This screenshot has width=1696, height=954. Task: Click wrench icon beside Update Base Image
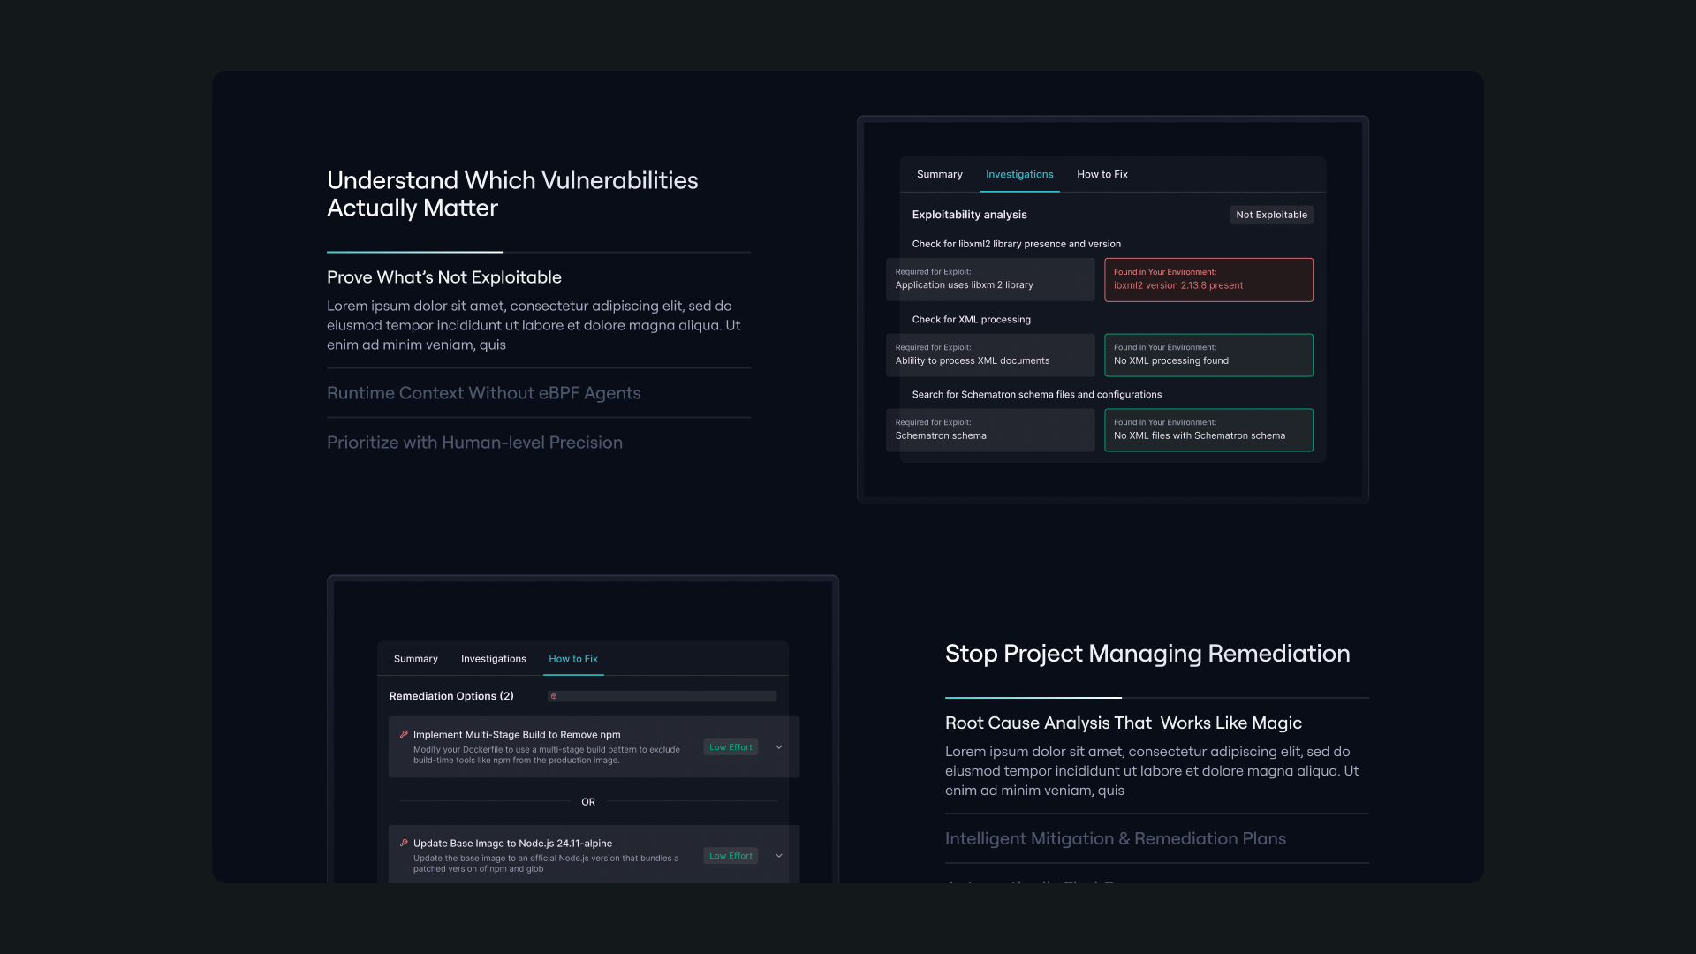click(404, 843)
